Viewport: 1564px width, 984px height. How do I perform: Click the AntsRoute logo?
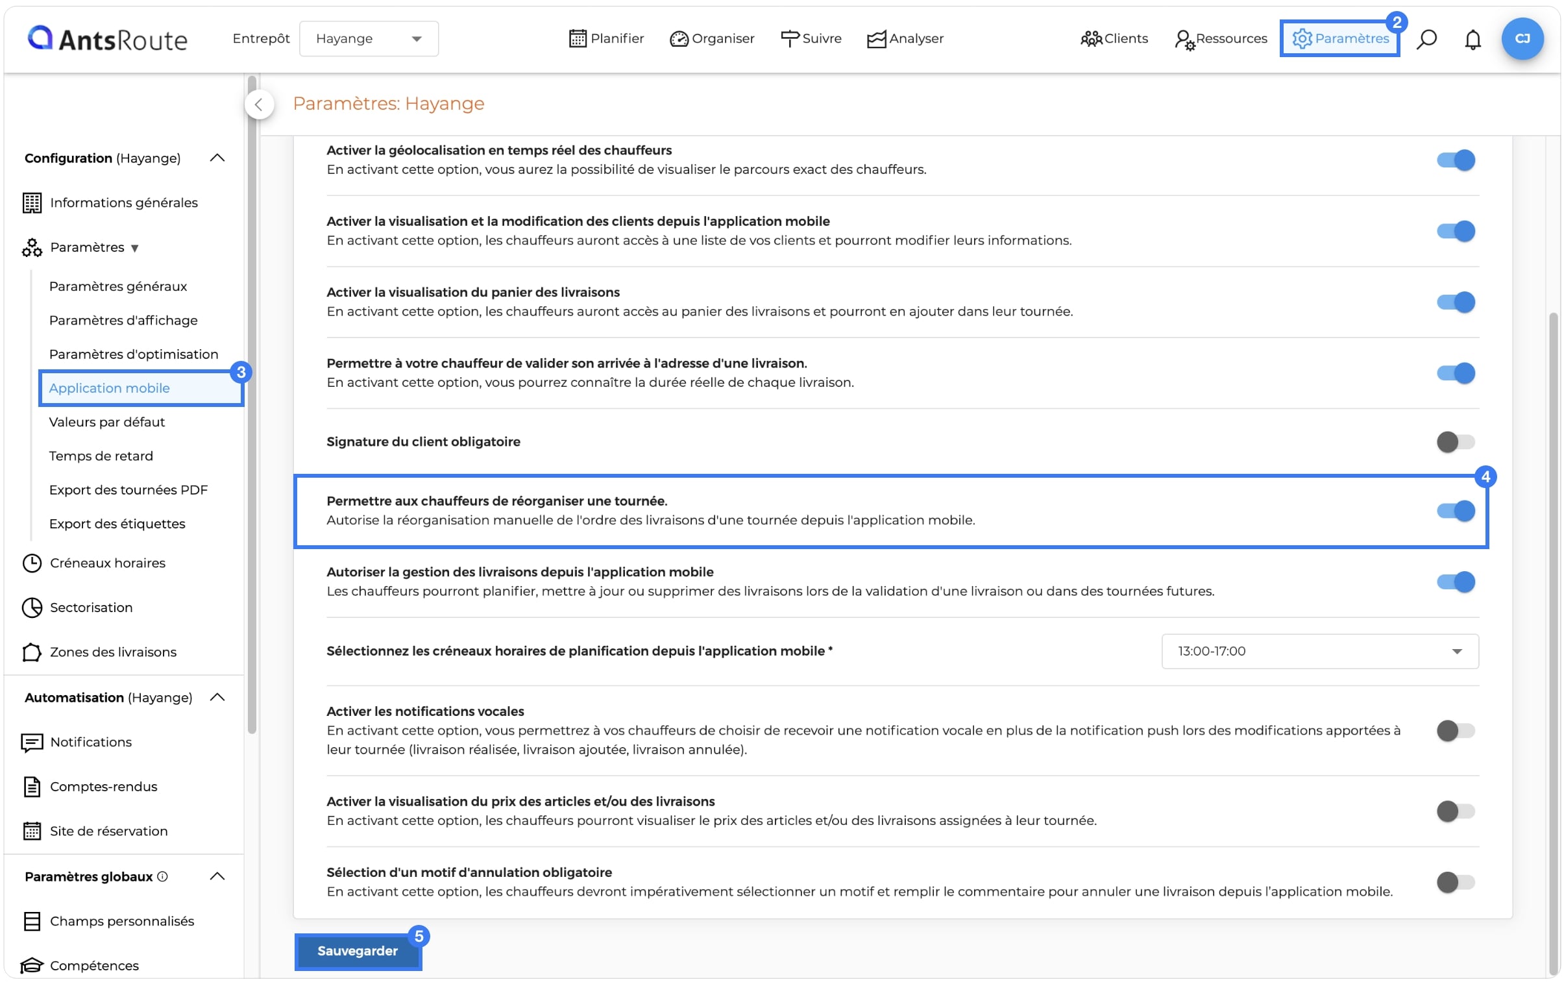click(107, 39)
